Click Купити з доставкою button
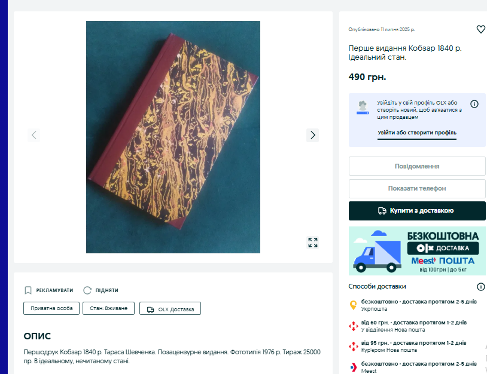487x374 pixels. coord(417,211)
